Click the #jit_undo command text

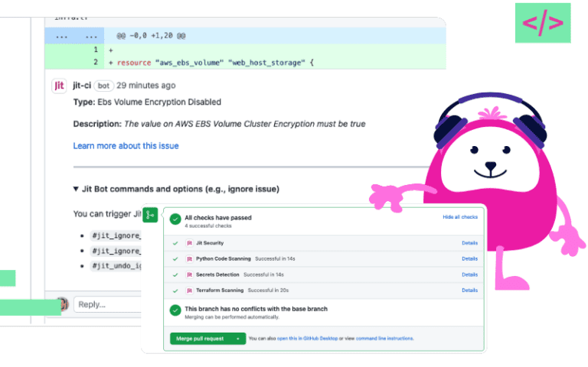pos(116,266)
